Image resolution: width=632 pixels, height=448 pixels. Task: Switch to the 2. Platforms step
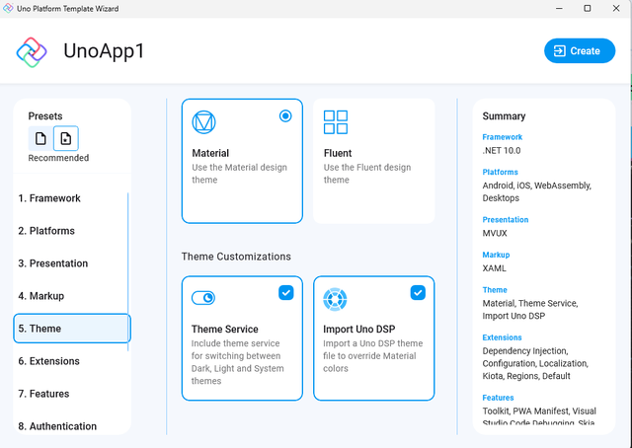click(47, 231)
